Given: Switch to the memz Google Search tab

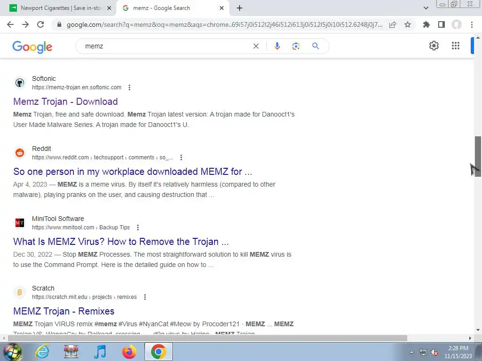Looking at the screenshot, I should tap(161, 8).
